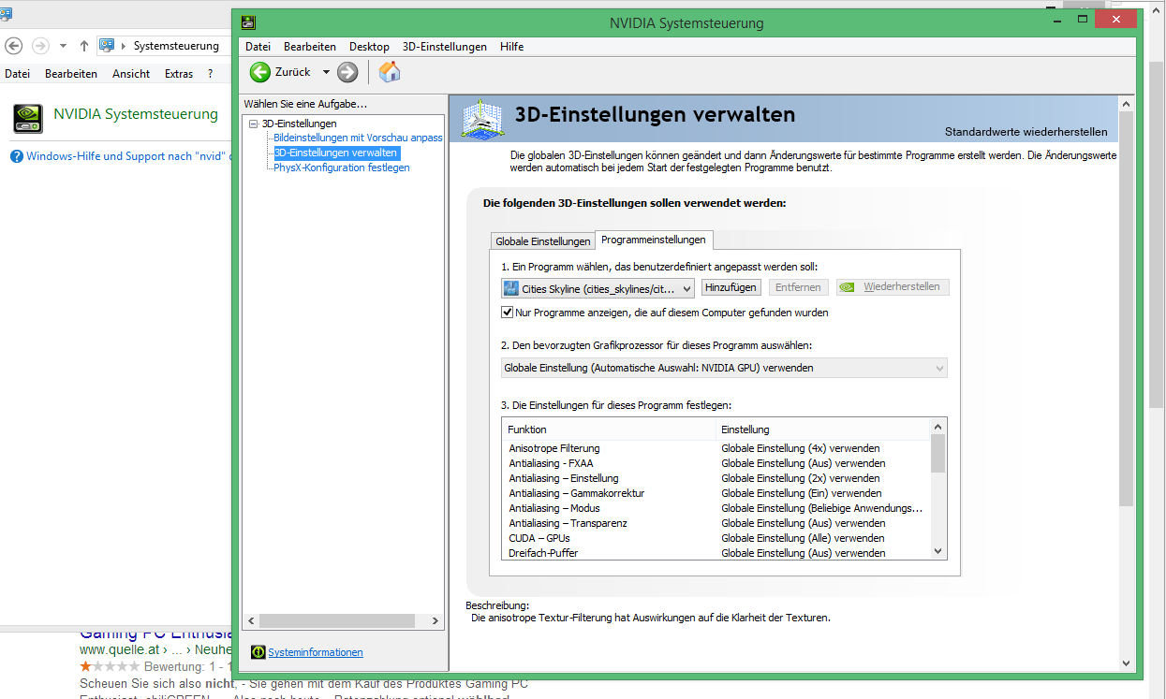This screenshot has height=699, width=1166.
Task: Click back arrow in Systemsteuerung explorer window
Action: tap(14, 46)
